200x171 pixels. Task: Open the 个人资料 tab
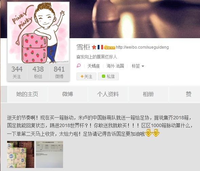[108, 94]
